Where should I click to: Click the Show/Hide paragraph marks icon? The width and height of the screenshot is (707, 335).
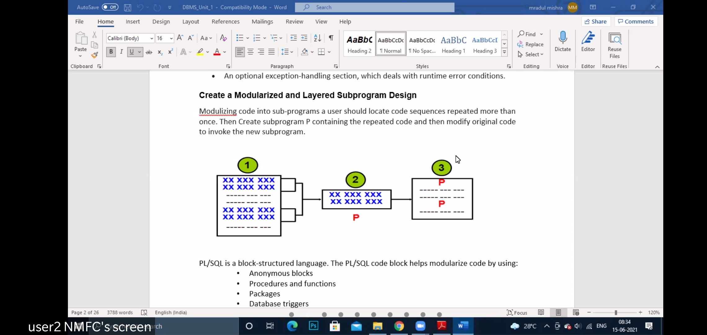(x=331, y=38)
